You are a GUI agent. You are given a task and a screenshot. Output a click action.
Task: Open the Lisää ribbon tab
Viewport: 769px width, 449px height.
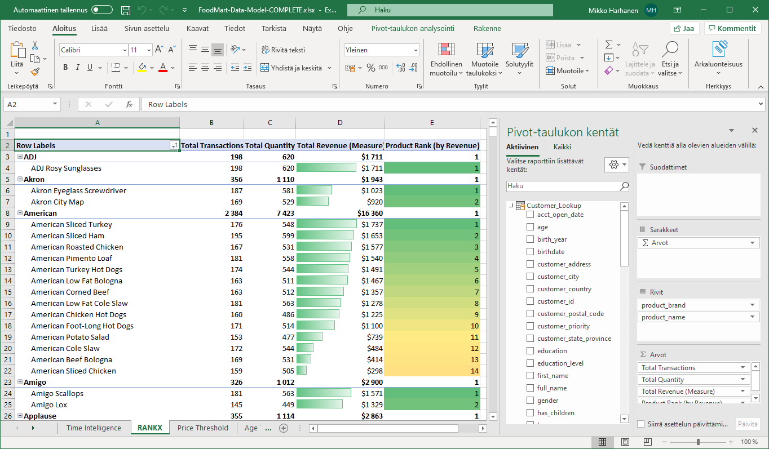100,28
